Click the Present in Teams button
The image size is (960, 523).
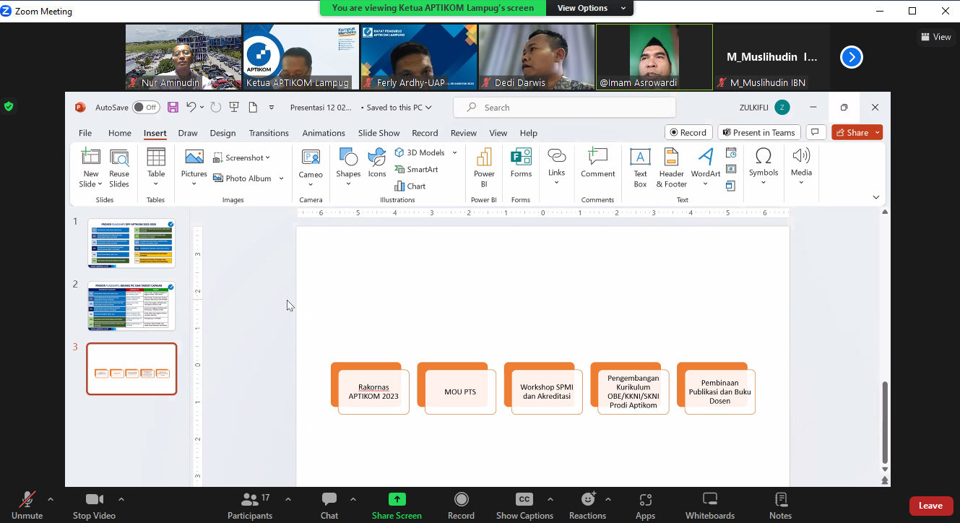[758, 132]
